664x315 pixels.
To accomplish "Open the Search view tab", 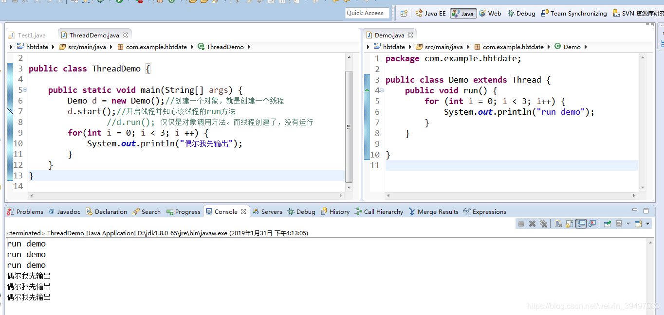I will tap(147, 211).
